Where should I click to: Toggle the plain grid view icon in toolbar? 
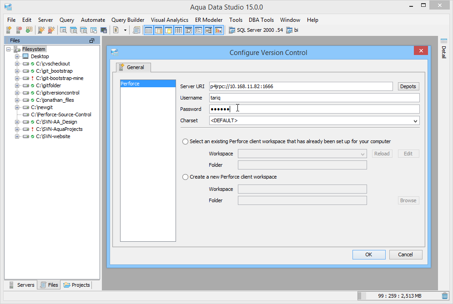[179, 30]
